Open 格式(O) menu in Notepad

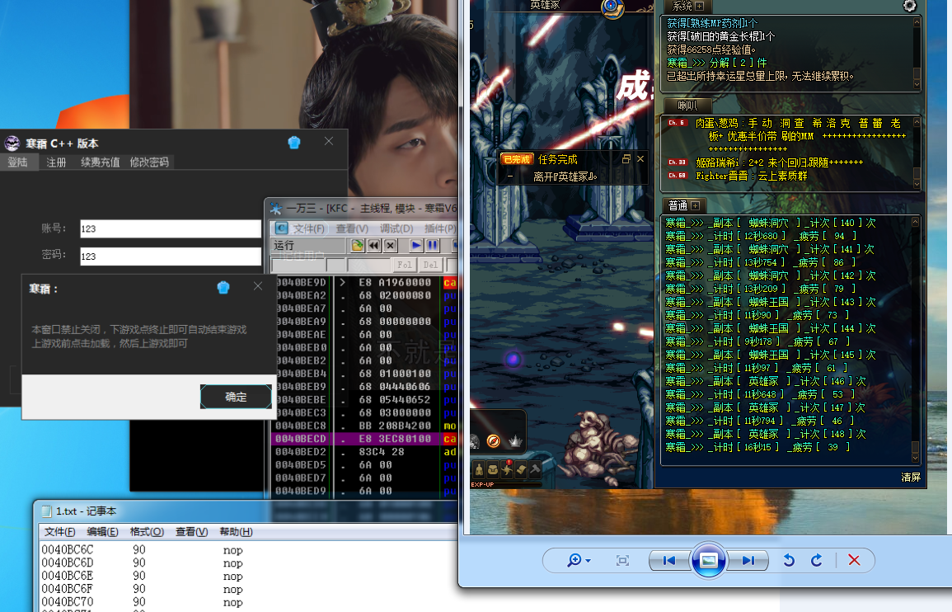(147, 532)
